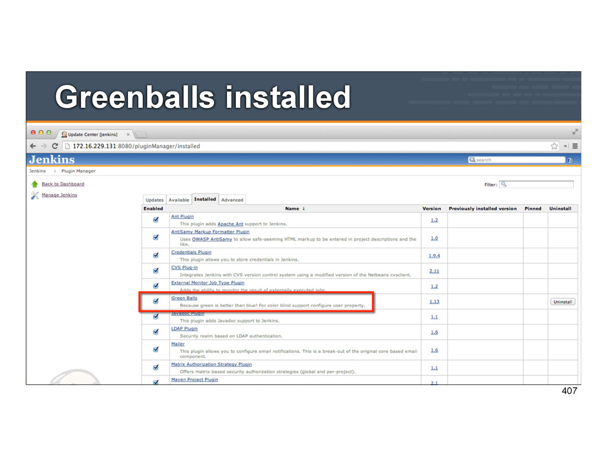The height and width of the screenshot is (469, 607).
Task: Select the Installed tab
Action: click(x=205, y=199)
